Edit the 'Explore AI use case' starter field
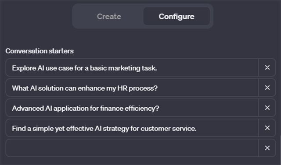281x165 pixels. (132, 68)
